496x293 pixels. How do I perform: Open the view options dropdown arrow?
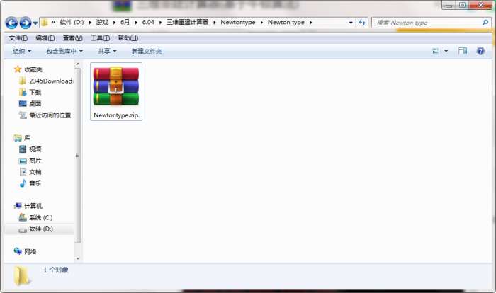point(446,51)
